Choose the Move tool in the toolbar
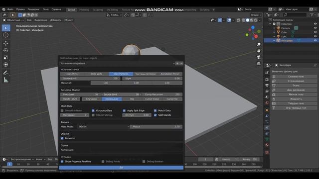 [x=6, y=43]
